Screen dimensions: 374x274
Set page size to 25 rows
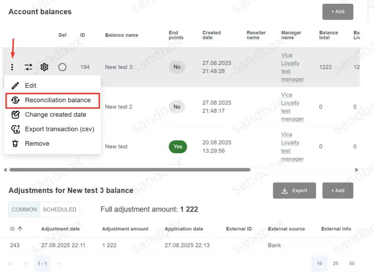[335, 263]
